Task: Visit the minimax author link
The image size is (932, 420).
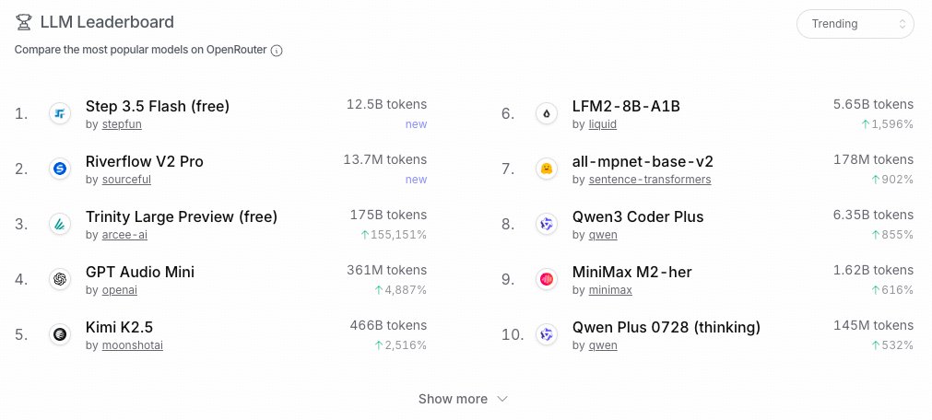Action: click(610, 290)
